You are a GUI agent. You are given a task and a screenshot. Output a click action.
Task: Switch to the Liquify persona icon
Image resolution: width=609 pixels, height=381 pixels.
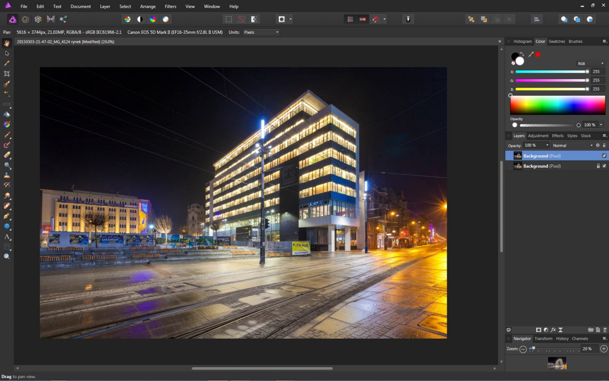pos(25,20)
